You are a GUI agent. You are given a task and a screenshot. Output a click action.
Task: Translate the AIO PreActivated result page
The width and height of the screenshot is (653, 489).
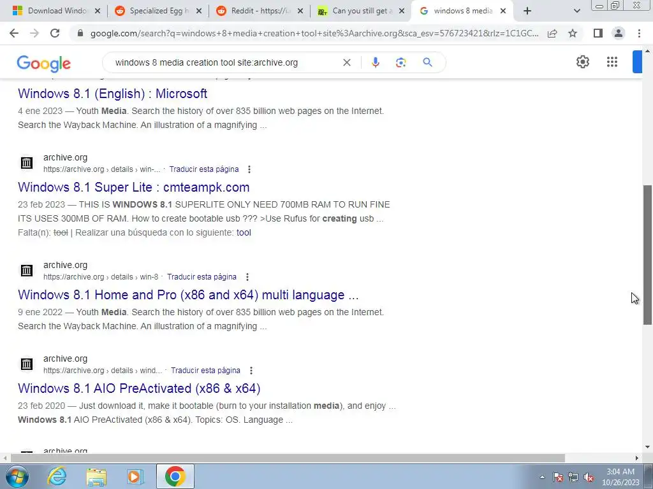[205, 371]
